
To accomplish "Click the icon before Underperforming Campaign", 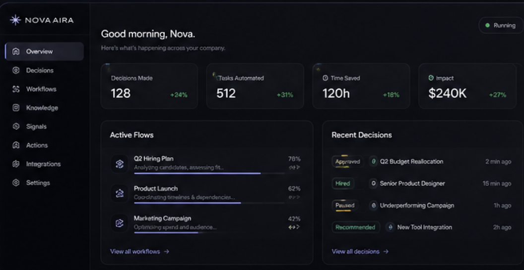I will (x=373, y=205).
